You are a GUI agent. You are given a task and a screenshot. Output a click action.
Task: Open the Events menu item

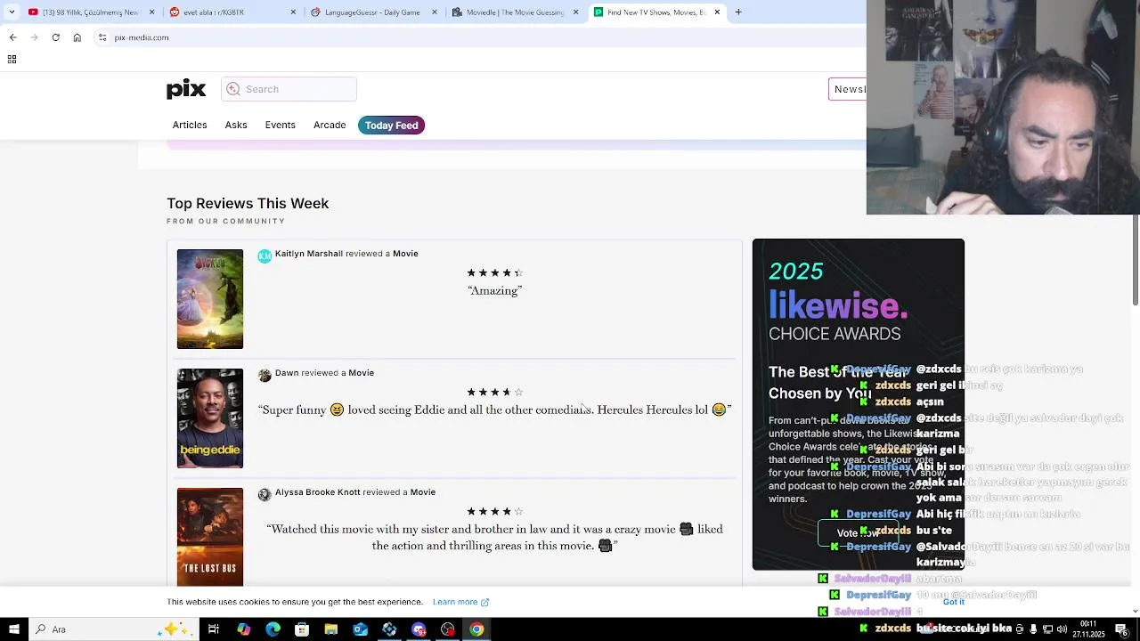280,125
